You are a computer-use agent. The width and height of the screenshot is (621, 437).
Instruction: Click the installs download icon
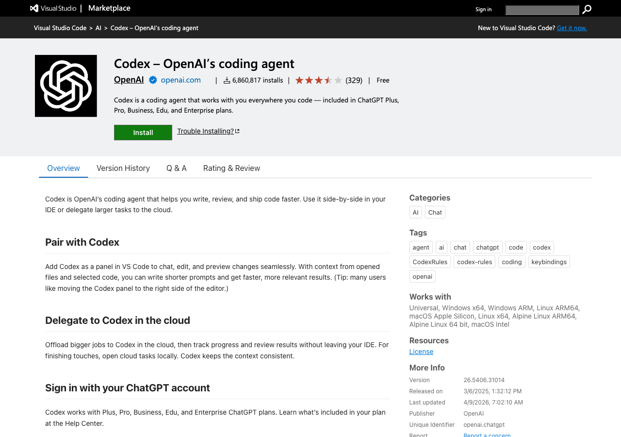227,80
